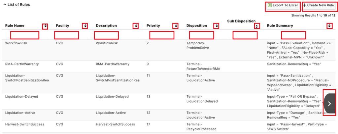Click the Rule Summary column sort icon
Viewport: 338px width, 134px height.
[x=329, y=26]
